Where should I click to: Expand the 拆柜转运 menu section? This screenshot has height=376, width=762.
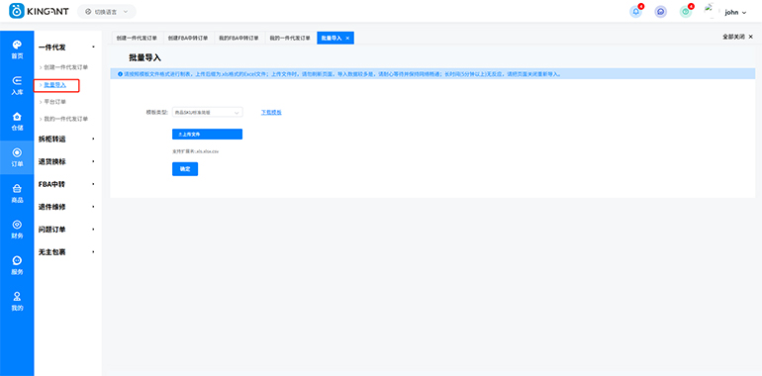(67, 139)
